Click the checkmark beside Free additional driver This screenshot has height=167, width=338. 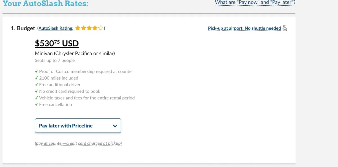tap(37, 85)
